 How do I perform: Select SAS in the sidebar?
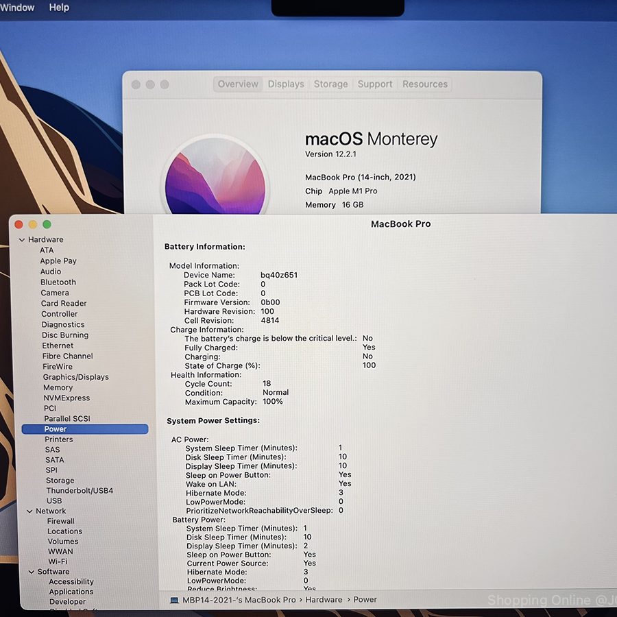point(52,449)
